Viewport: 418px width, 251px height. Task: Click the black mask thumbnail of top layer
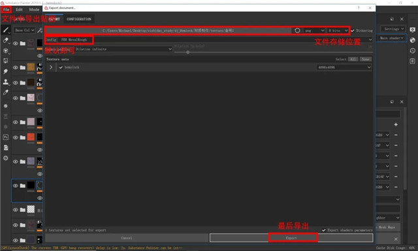(x=40, y=42)
